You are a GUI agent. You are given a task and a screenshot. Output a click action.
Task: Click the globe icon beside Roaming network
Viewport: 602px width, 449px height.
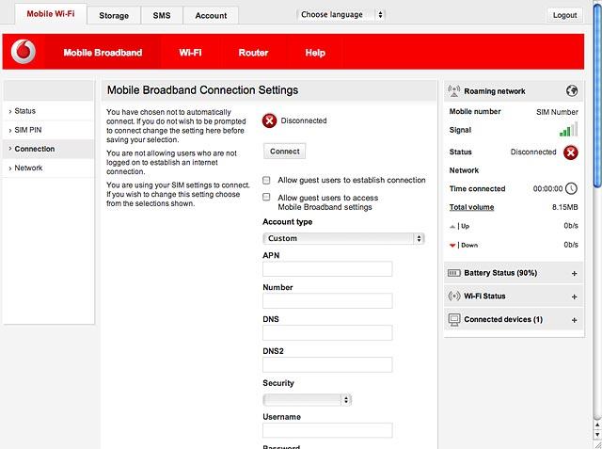coord(572,91)
